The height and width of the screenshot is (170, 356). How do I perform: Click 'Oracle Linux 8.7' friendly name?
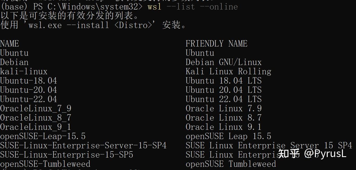[223, 118]
